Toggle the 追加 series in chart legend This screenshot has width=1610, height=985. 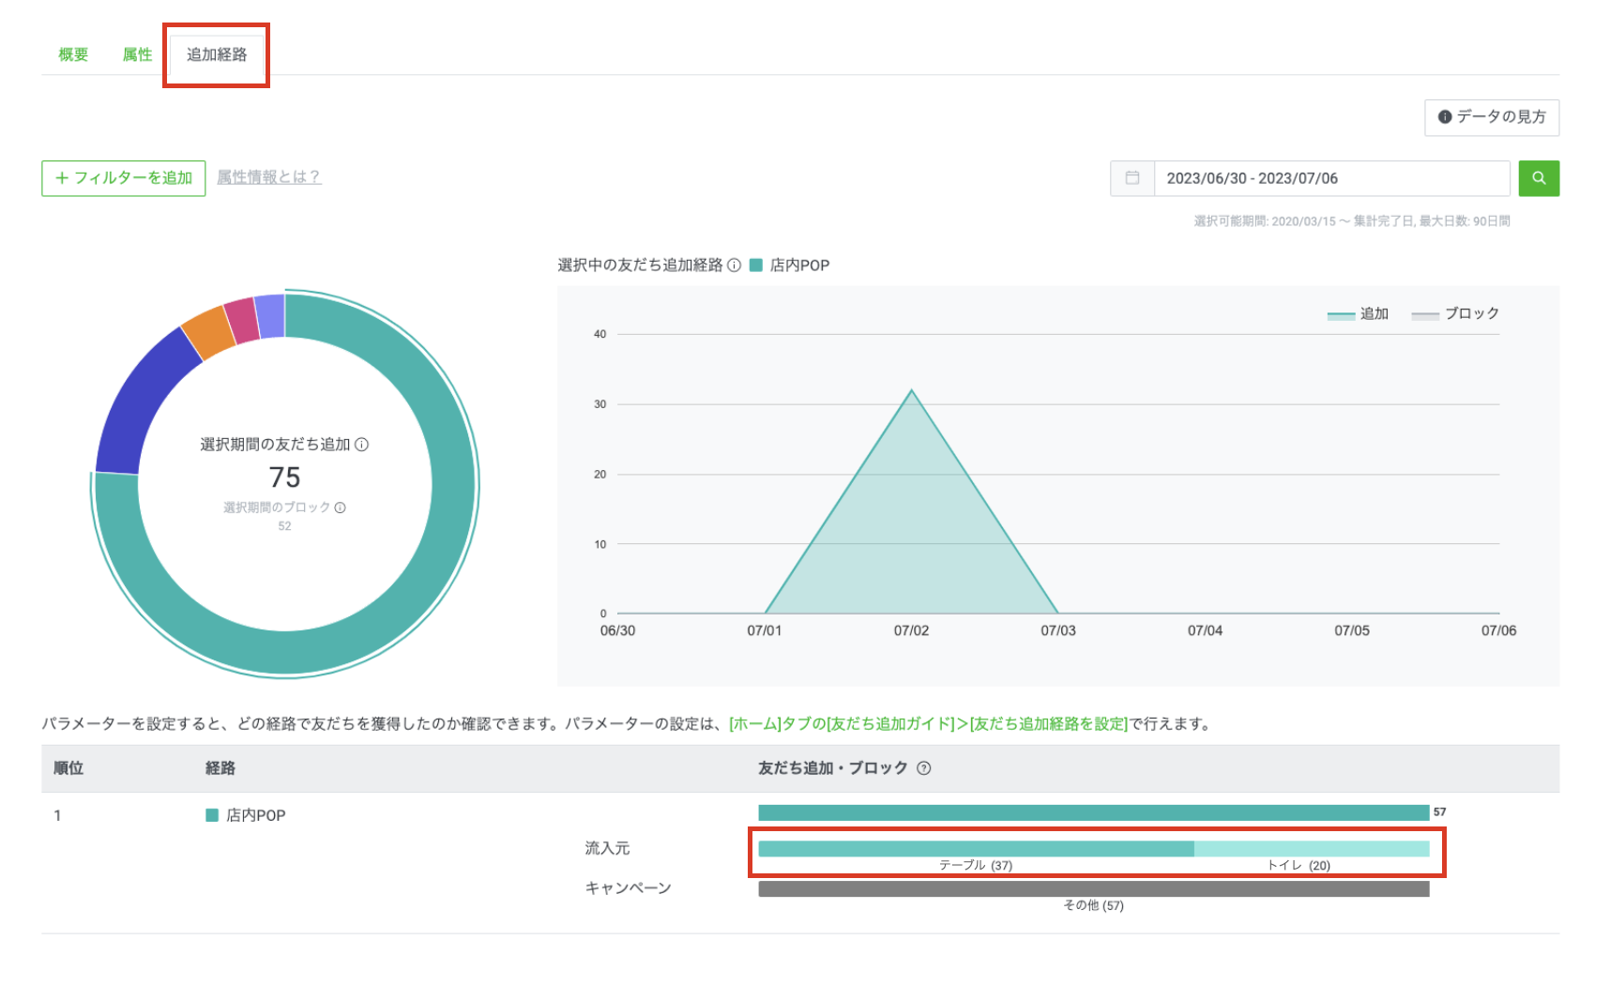click(1358, 314)
